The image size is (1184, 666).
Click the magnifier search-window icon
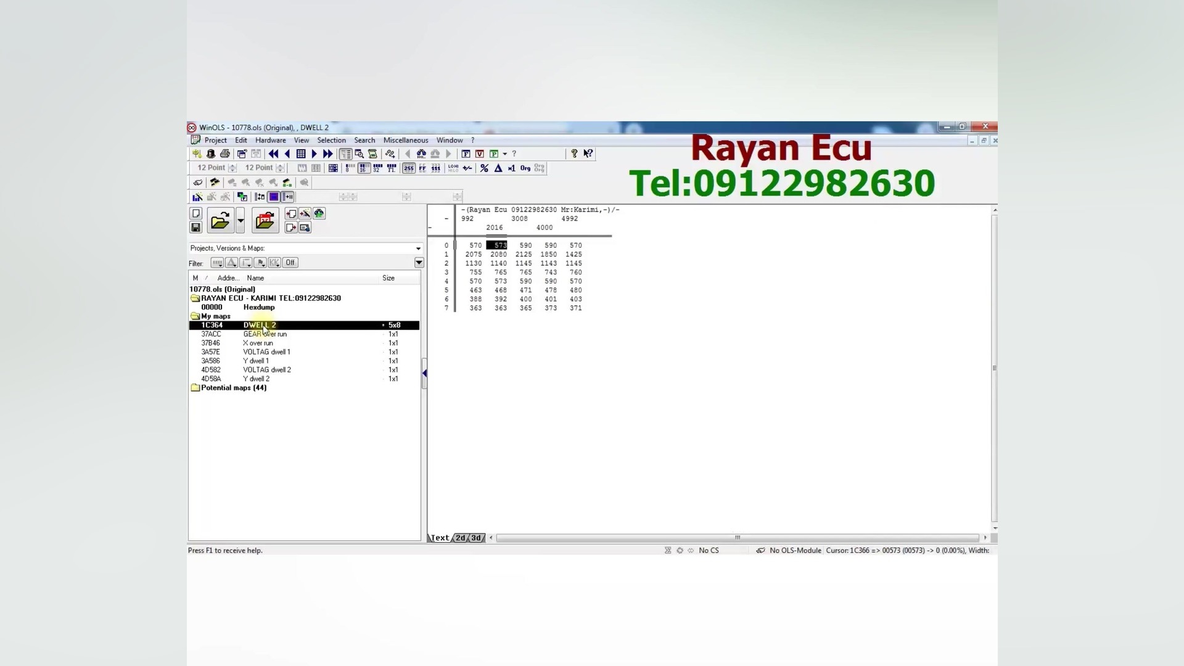[359, 154]
